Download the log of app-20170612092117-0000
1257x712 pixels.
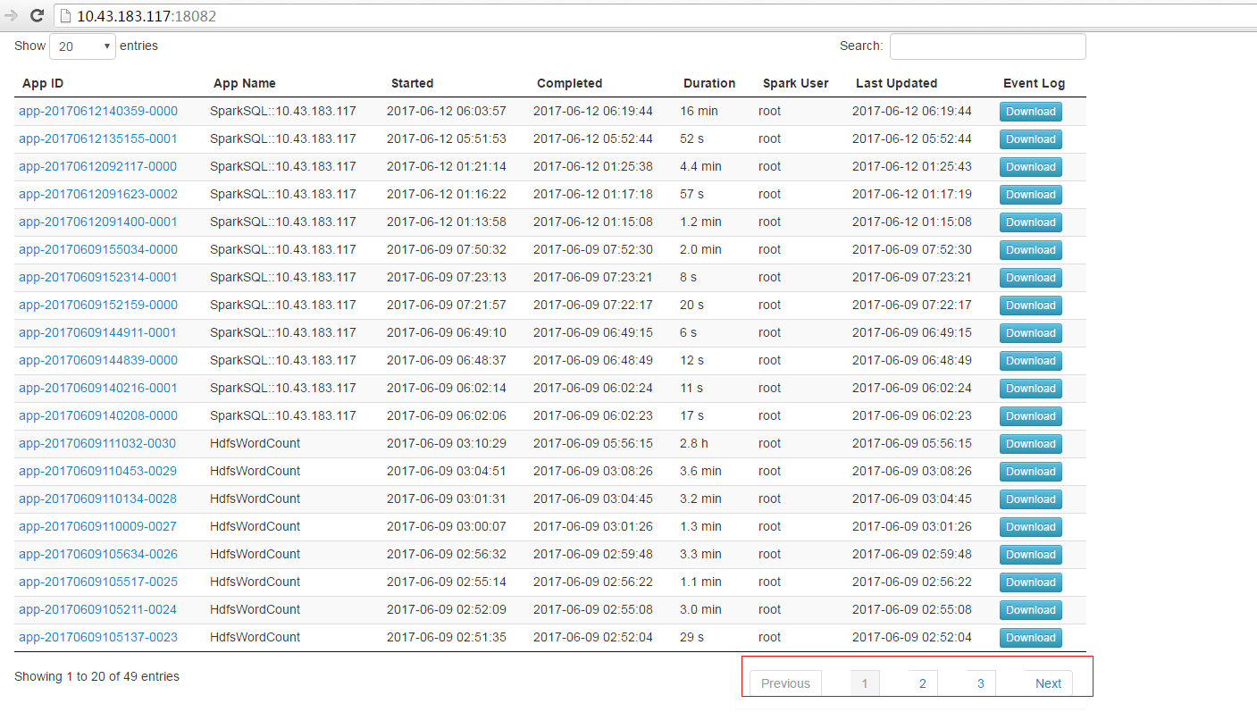click(x=1031, y=167)
